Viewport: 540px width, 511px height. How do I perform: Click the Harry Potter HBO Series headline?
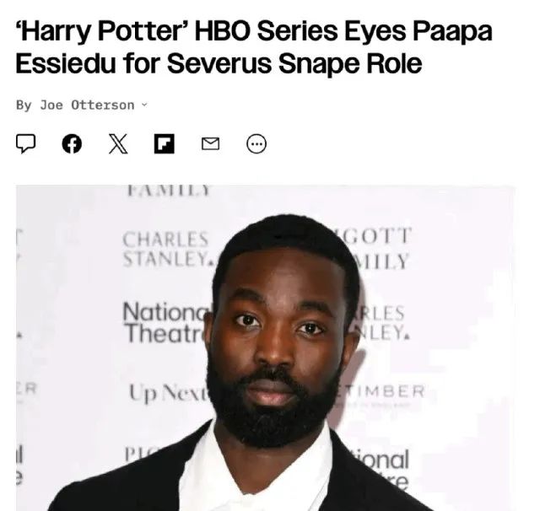click(254, 47)
